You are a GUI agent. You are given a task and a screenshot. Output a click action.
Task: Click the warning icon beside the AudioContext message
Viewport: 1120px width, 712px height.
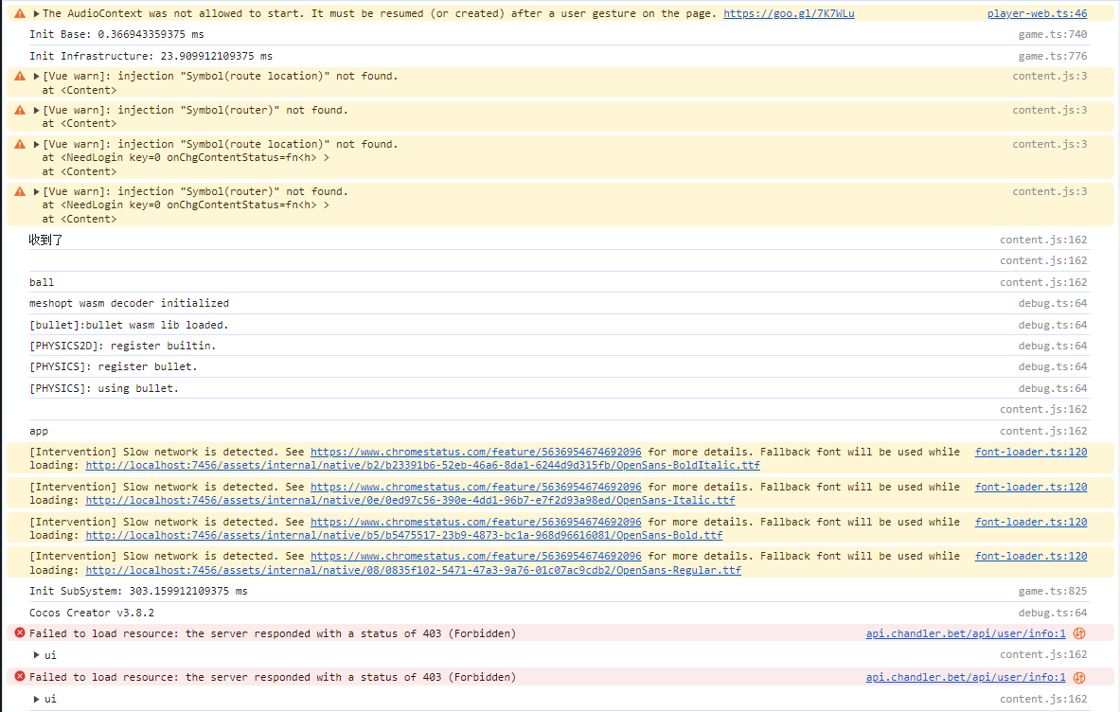(x=20, y=14)
